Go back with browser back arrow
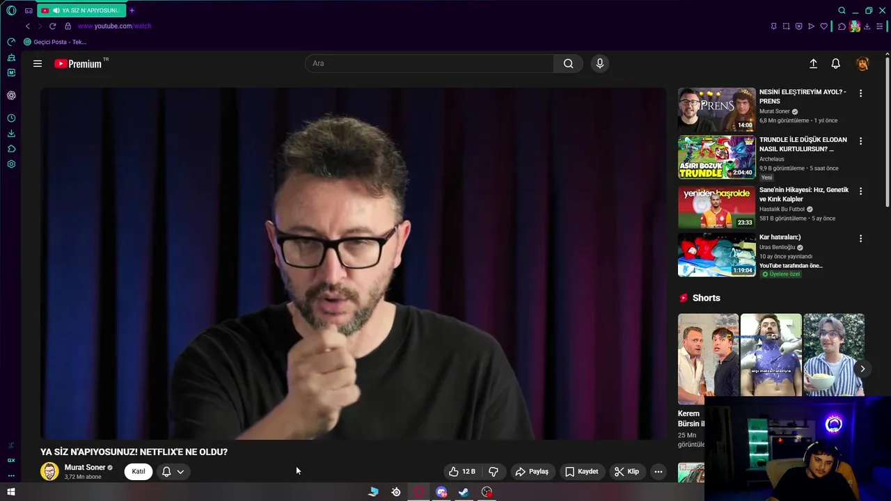891x501 pixels. 28,26
